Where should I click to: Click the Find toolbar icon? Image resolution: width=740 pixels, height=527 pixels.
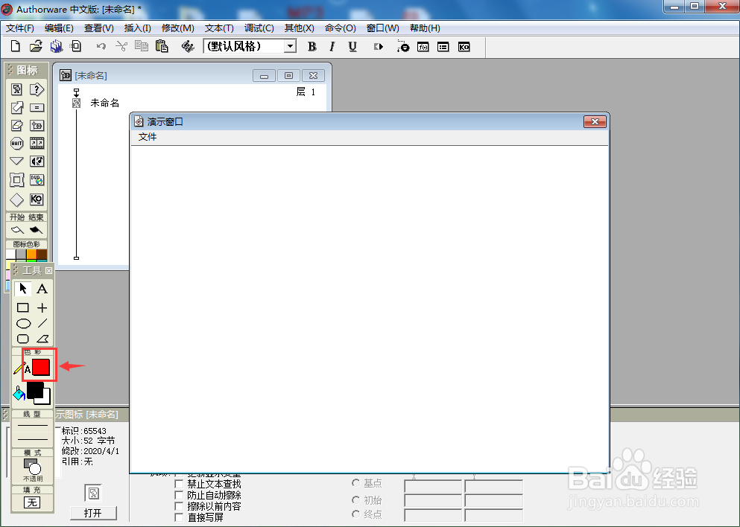point(188,46)
